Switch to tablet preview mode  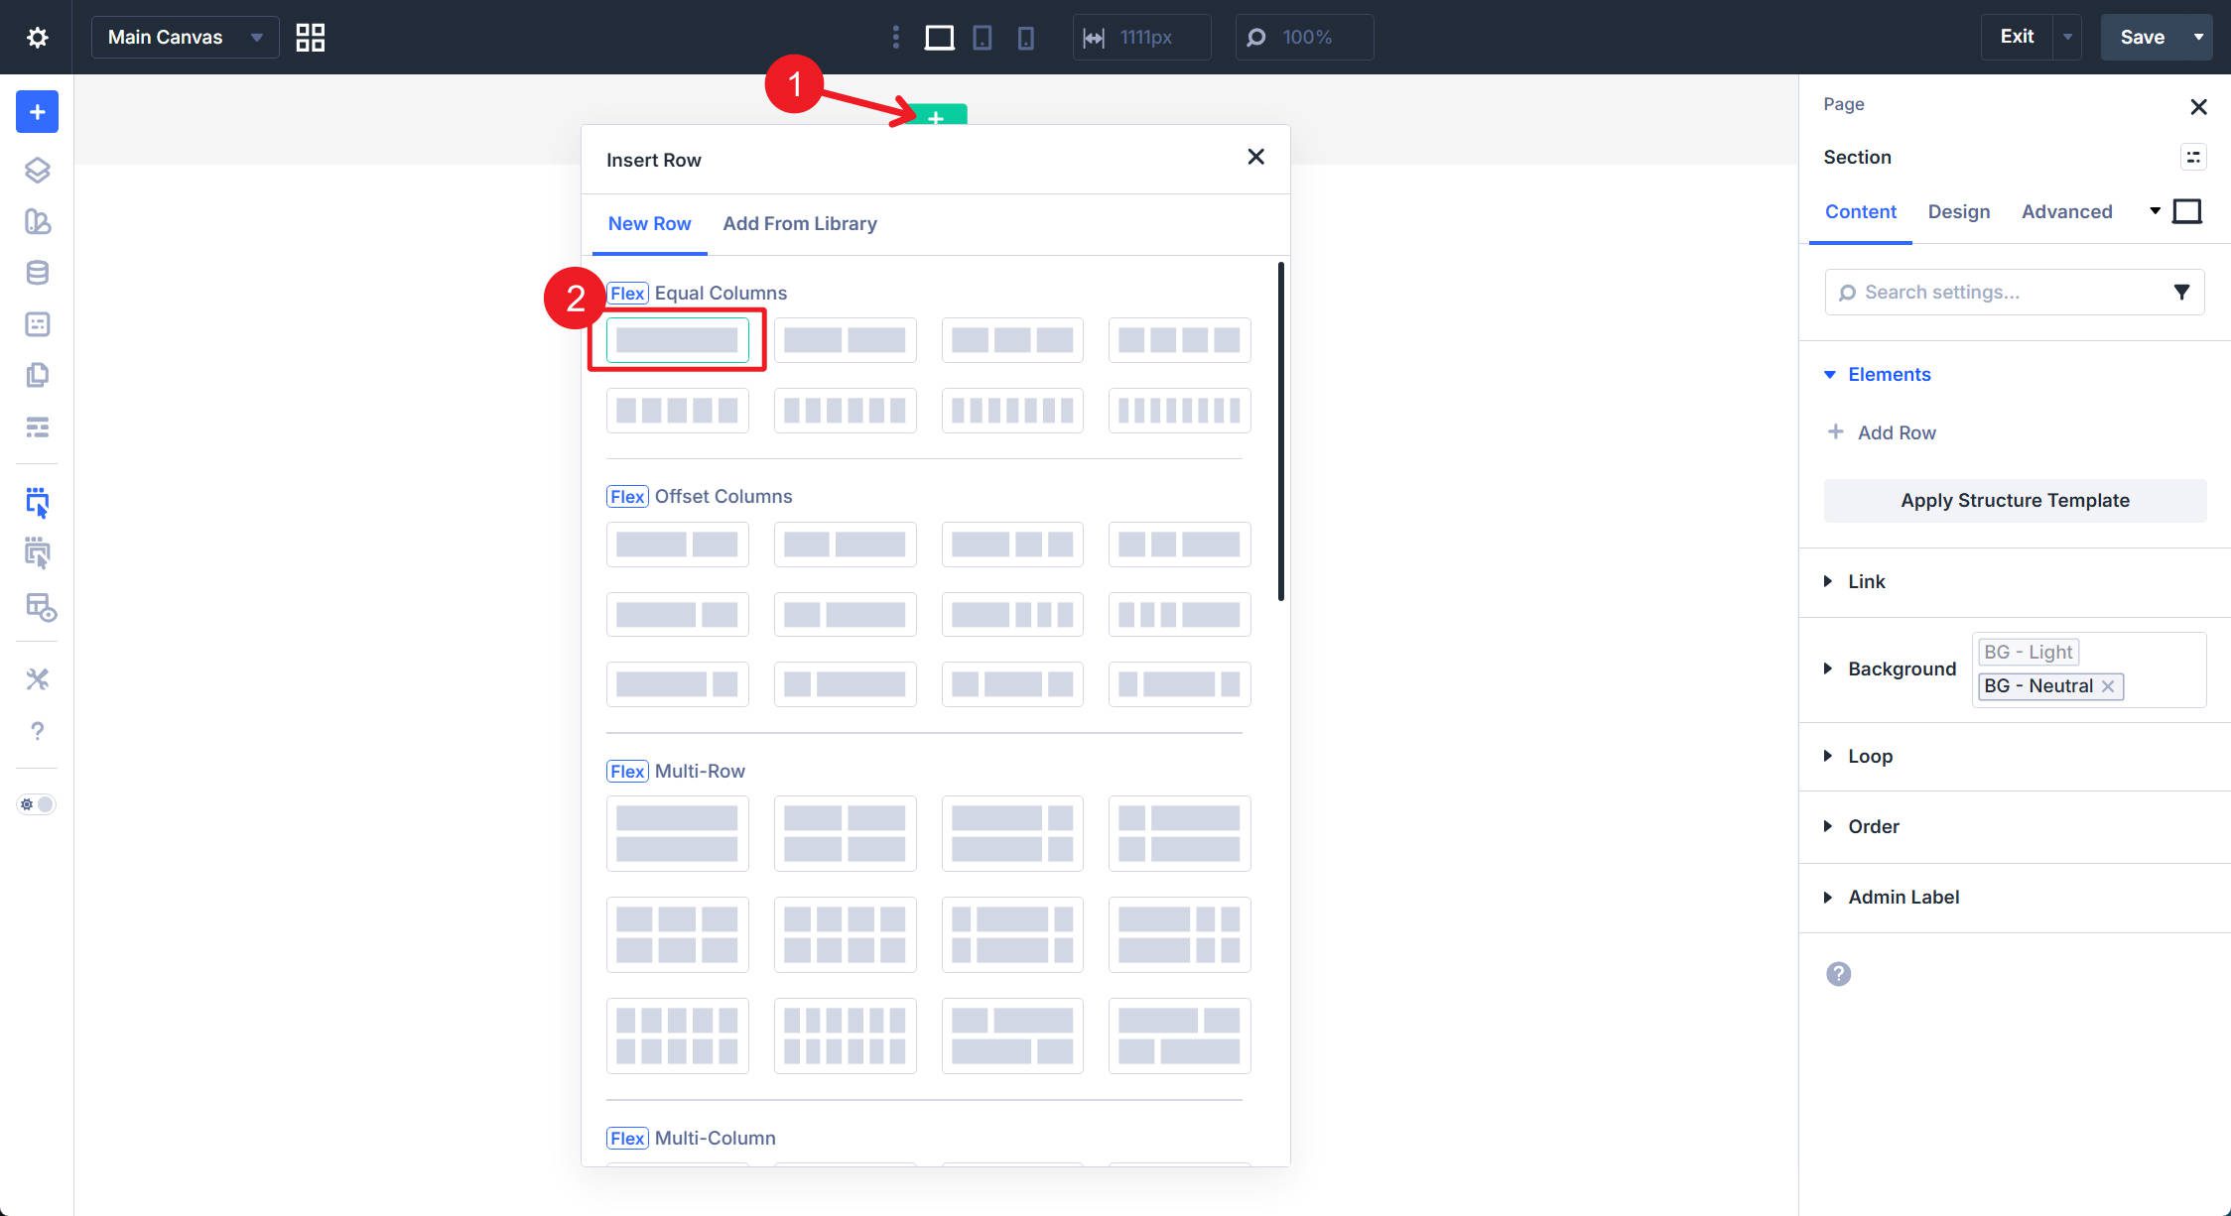[x=982, y=37]
